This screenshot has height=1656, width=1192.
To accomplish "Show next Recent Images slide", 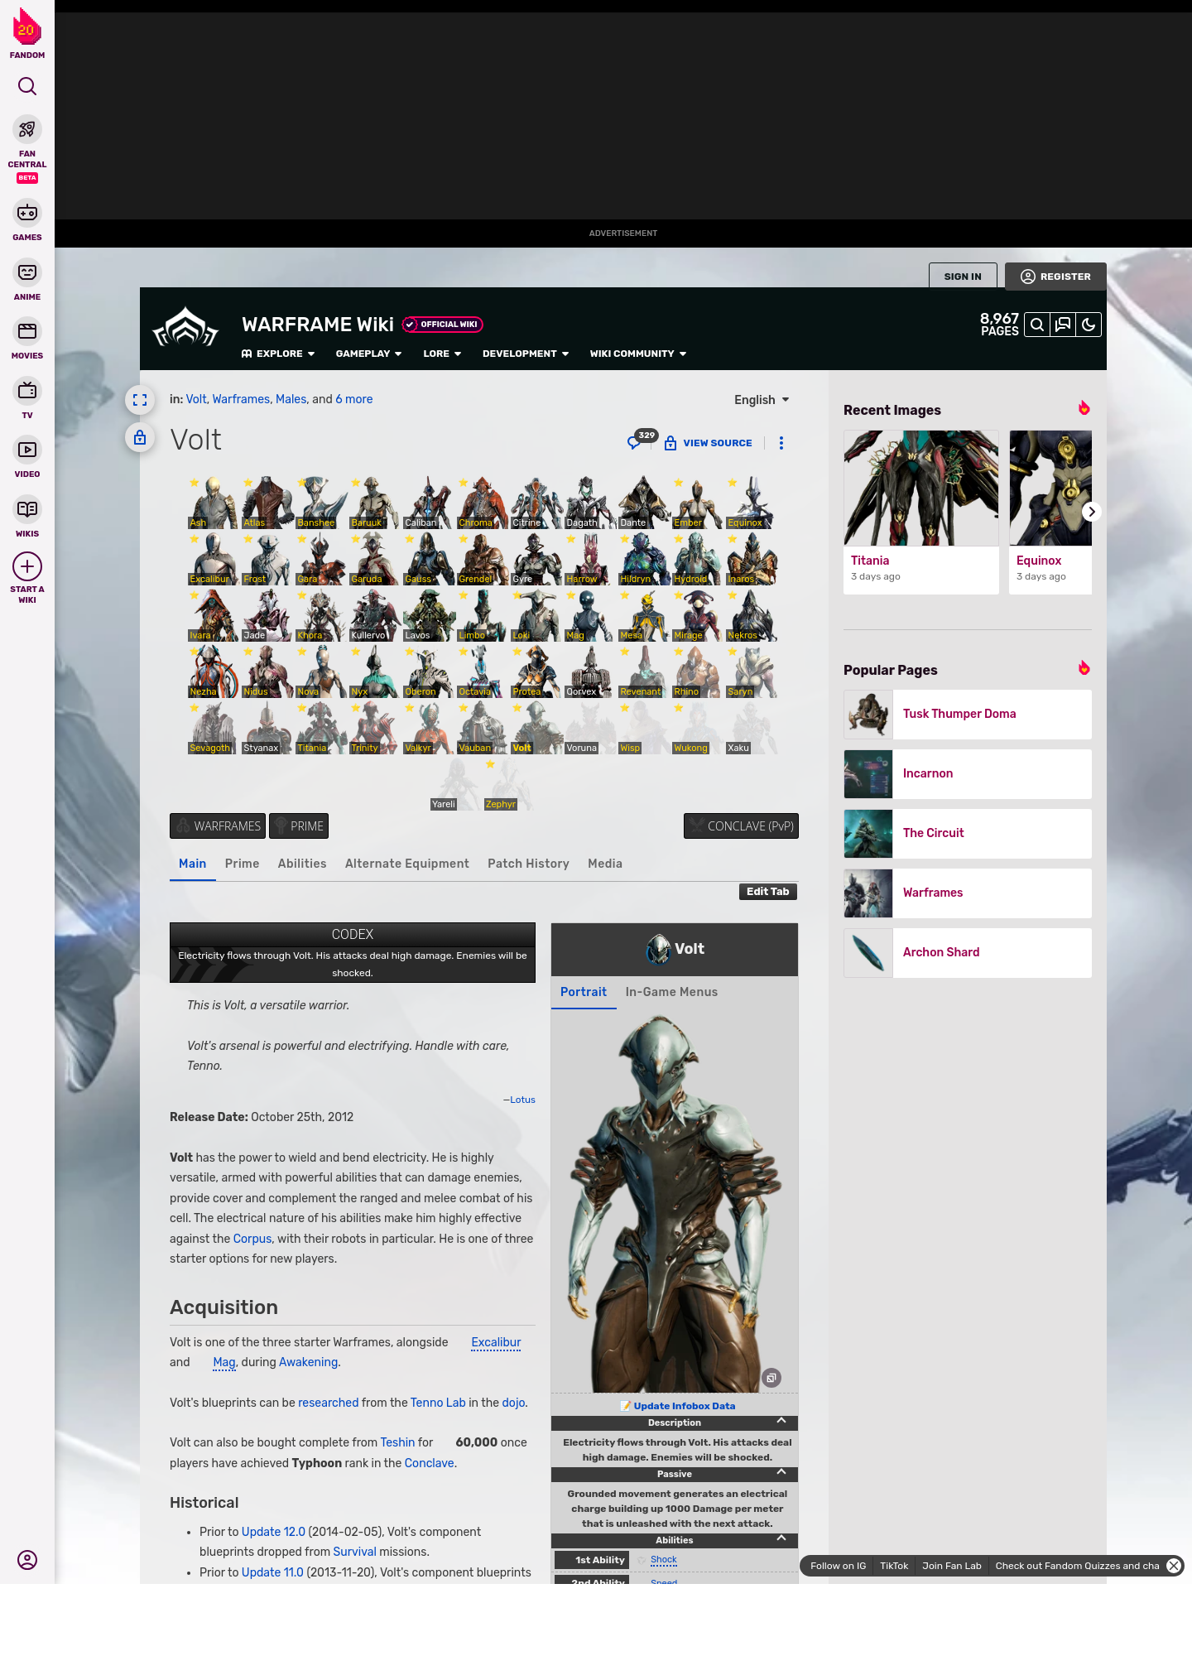I will [1092, 512].
